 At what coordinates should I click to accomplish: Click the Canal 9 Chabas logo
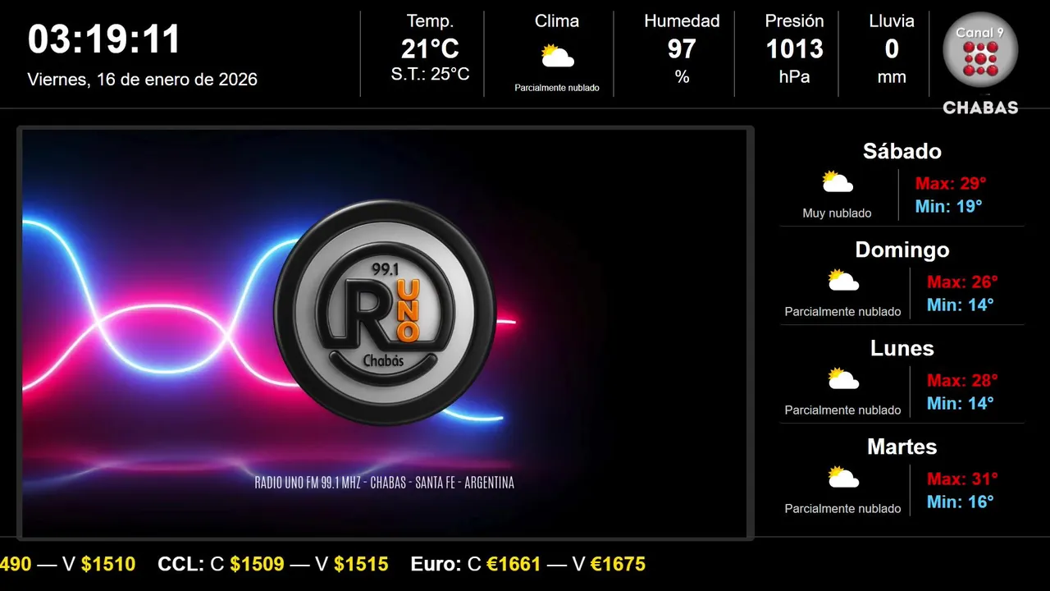[980, 63]
